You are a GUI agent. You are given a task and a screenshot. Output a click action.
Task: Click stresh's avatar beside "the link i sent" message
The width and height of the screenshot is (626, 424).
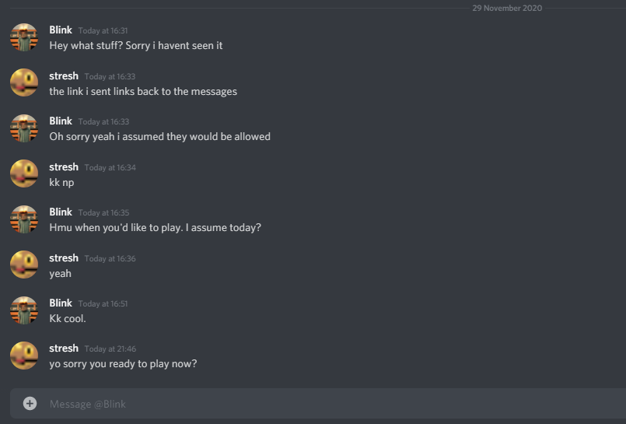coord(24,82)
